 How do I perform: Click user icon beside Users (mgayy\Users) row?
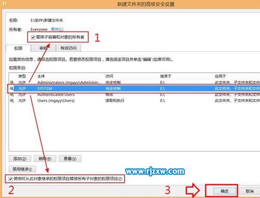coord(12,100)
